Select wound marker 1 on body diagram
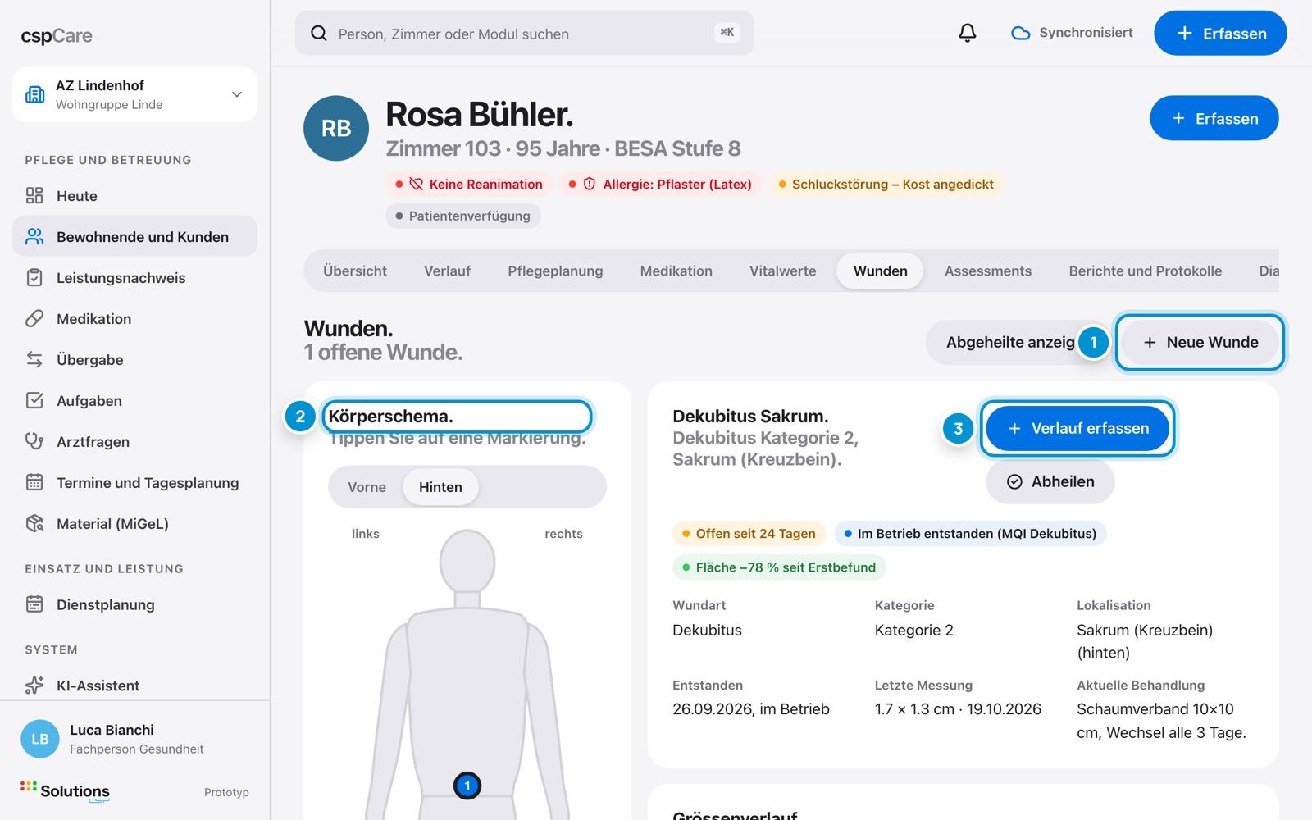1312x820 pixels. (x=467, y=786)
